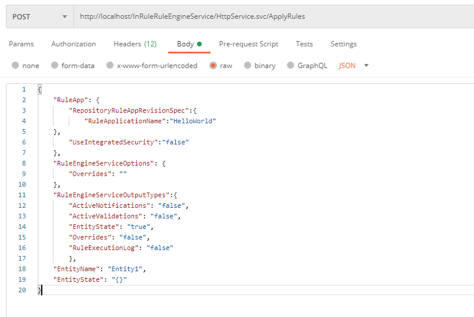The image size is (474, 317).
Task: Choose the form-data radio option
Action: (55, 66)
